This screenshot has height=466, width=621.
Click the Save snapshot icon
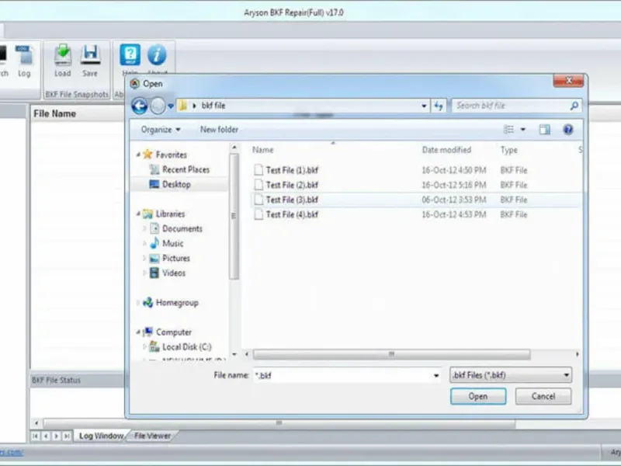[90, 55]
